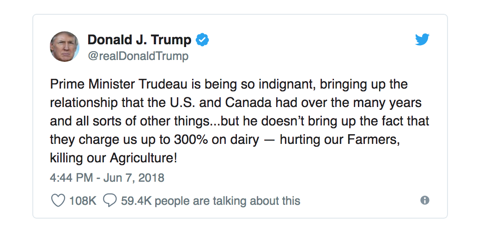
Task: Click the 108K likes count
Action: (x=83, y=201)
